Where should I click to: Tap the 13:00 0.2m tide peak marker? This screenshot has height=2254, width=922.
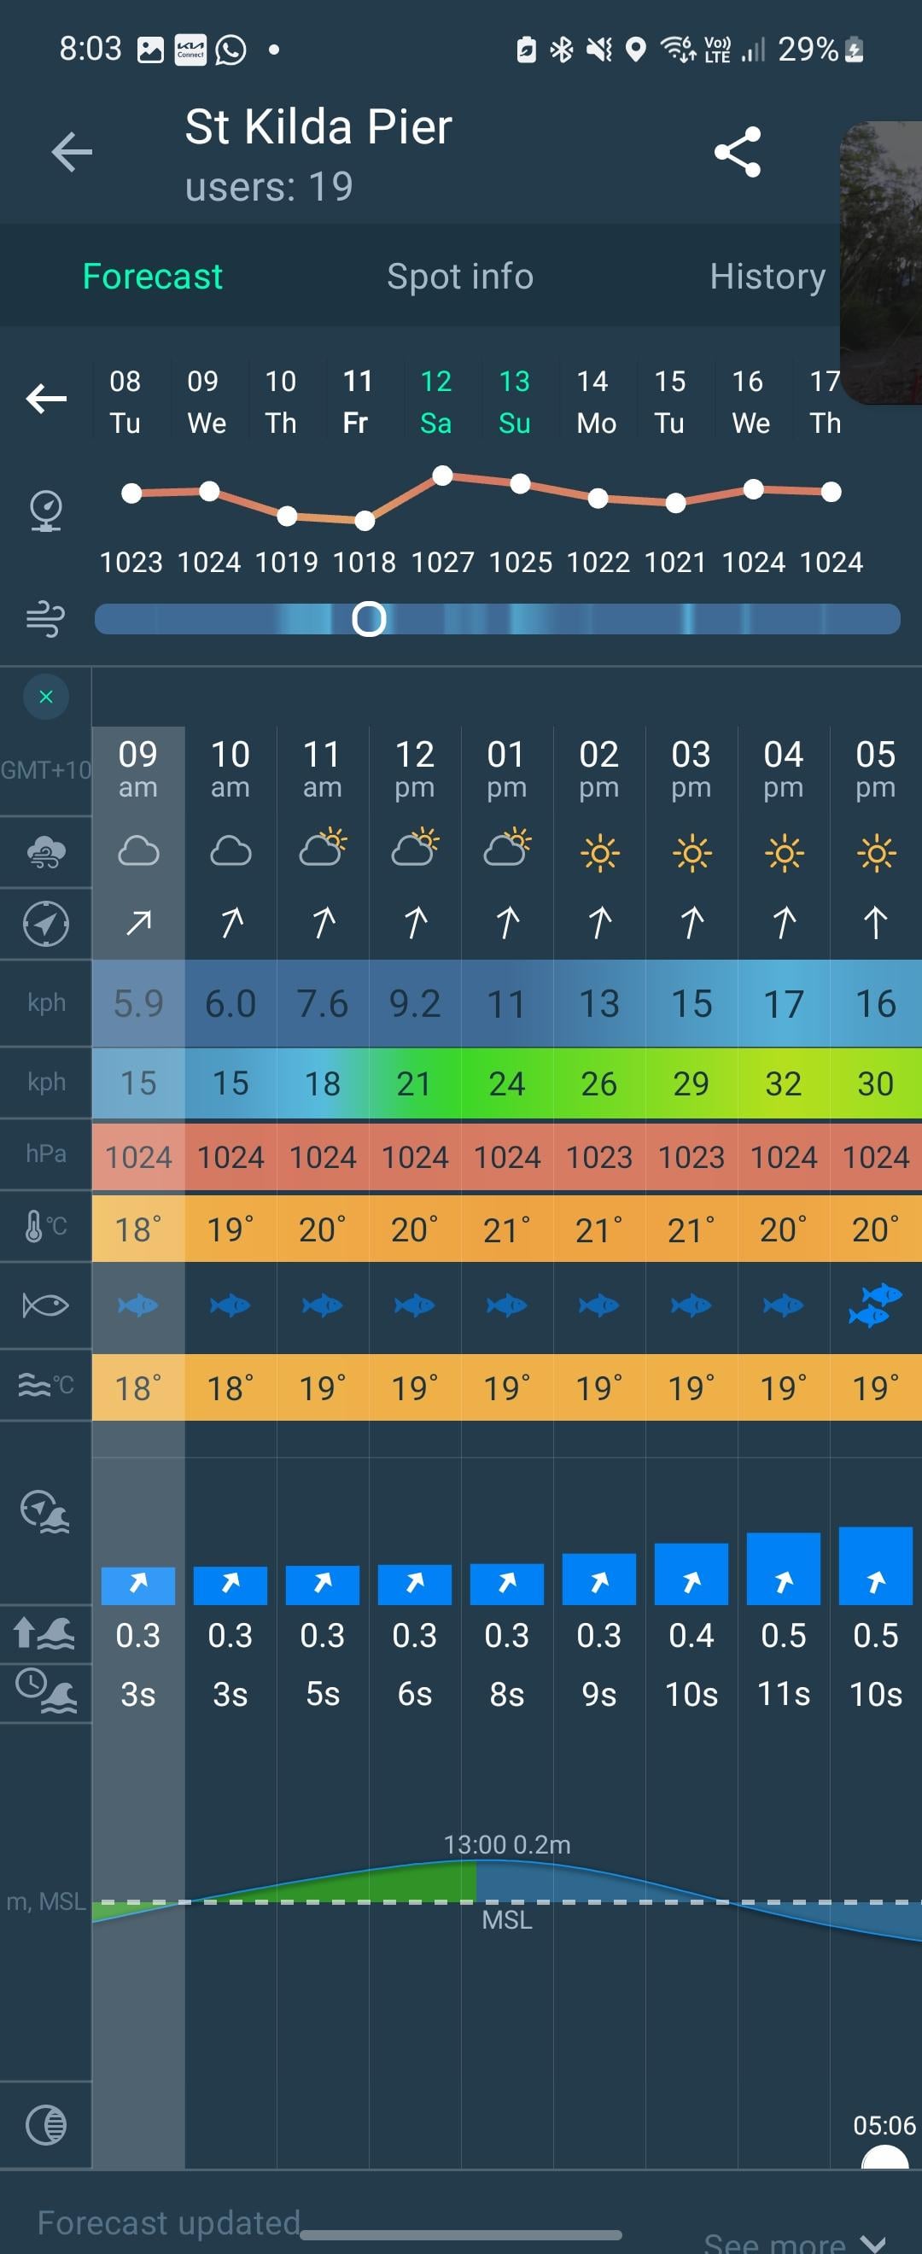[x=506, y=1844]
